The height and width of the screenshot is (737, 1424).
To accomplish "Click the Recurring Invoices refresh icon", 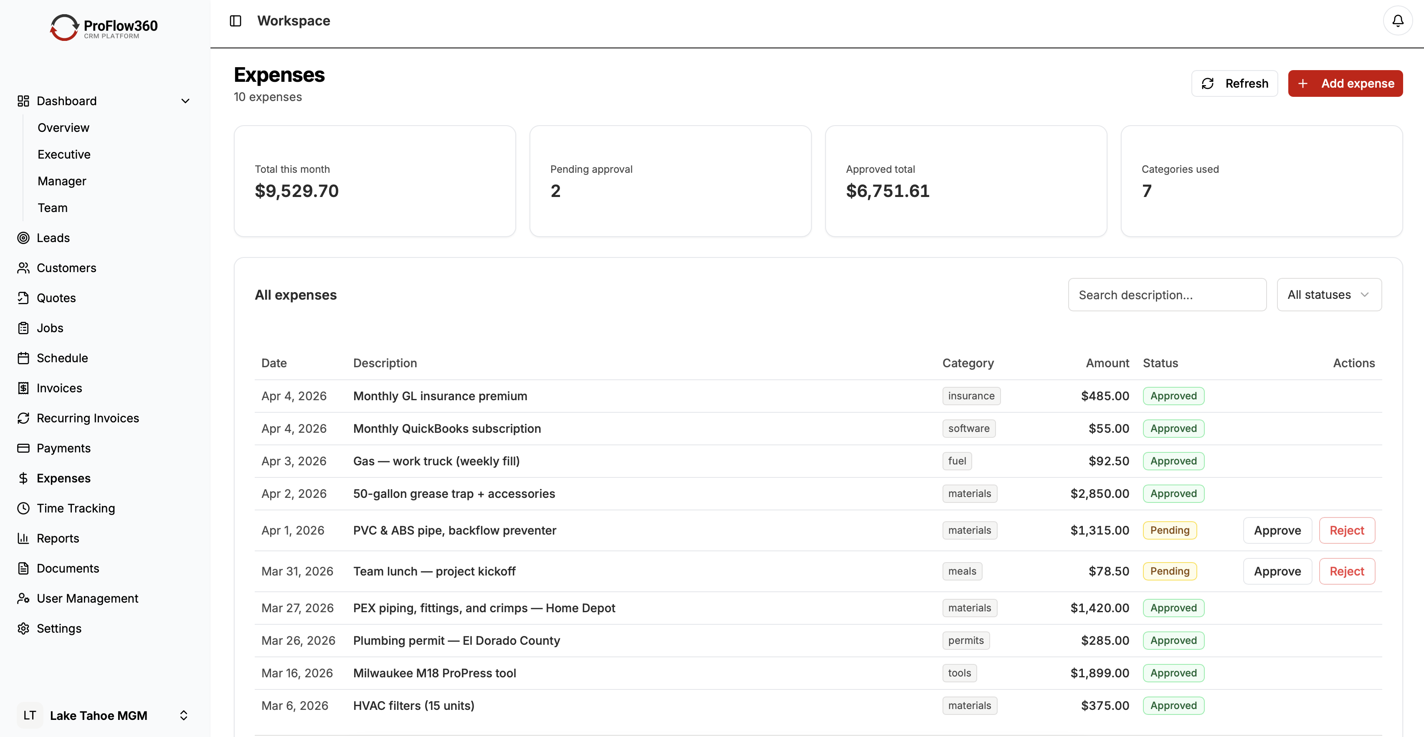I will click(x=23, y=418).
